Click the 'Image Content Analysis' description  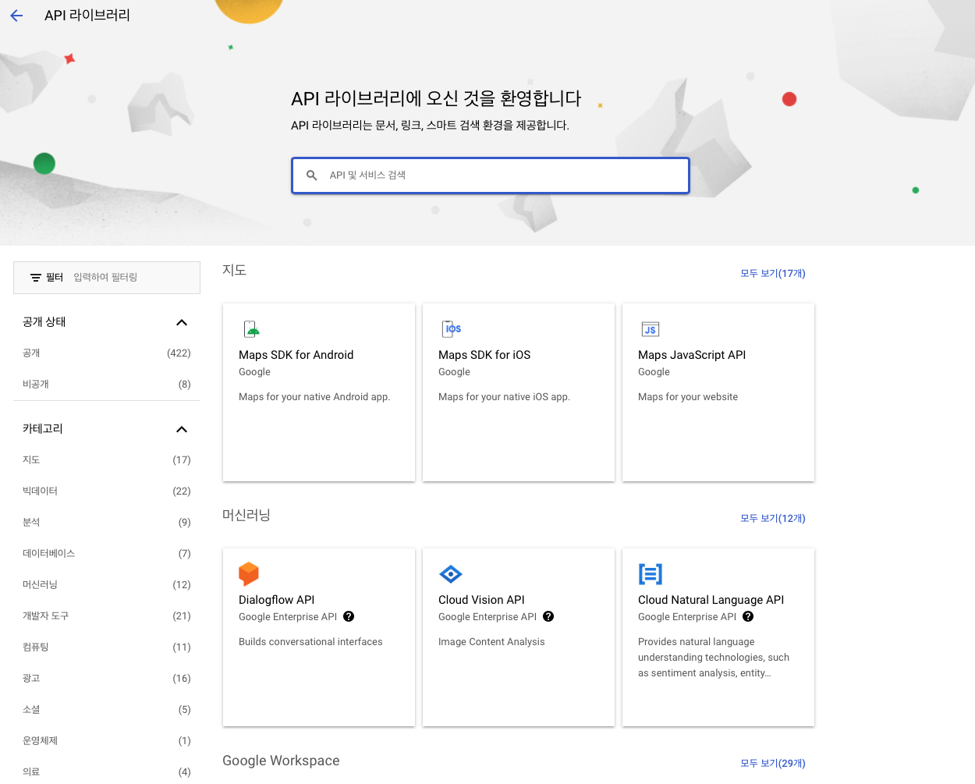tap(491, 642)
